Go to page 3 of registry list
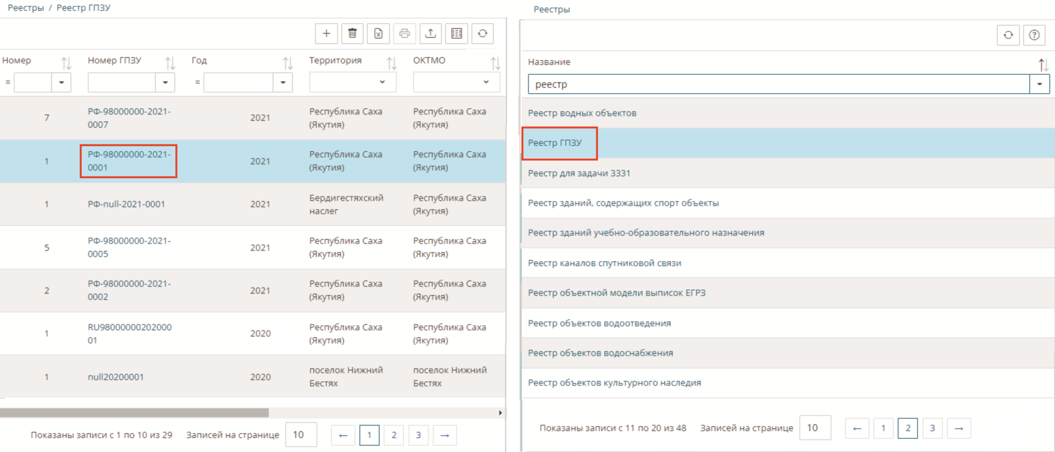The width and height of the screenshot is (1055, 452). click(932, 428)
